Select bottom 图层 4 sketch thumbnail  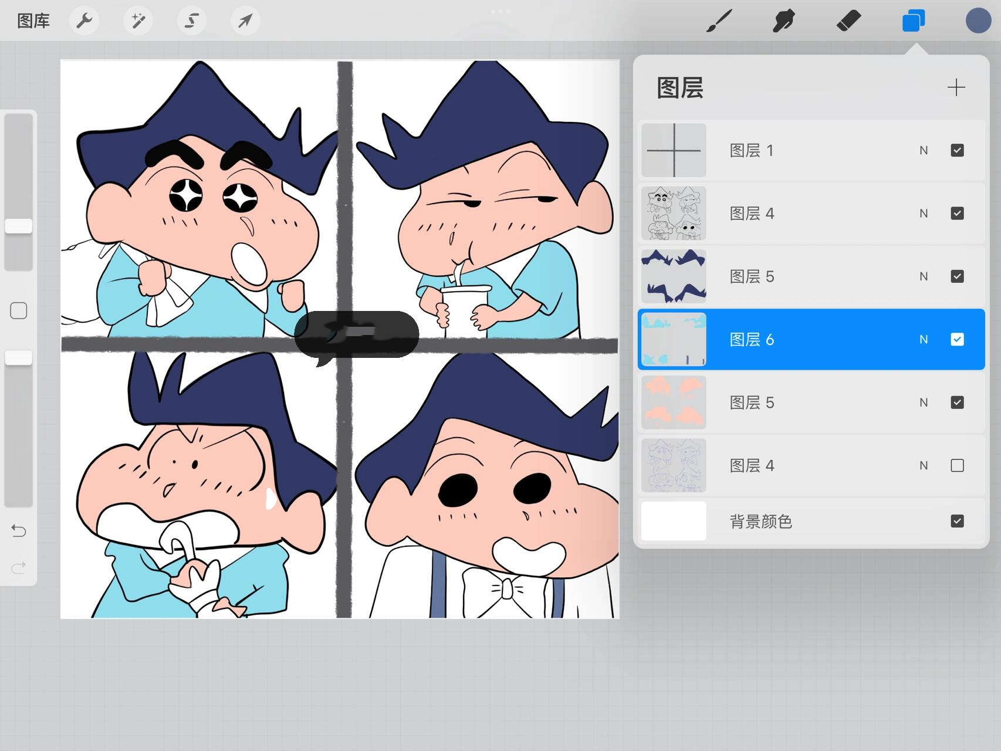tap(674, 465)
